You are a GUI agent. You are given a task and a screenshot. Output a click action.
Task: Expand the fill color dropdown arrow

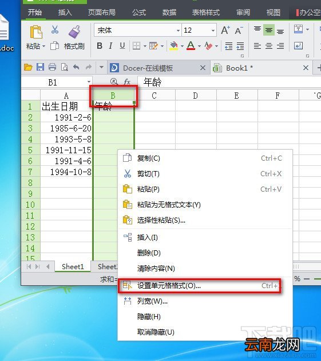click(x=182, y=46)
